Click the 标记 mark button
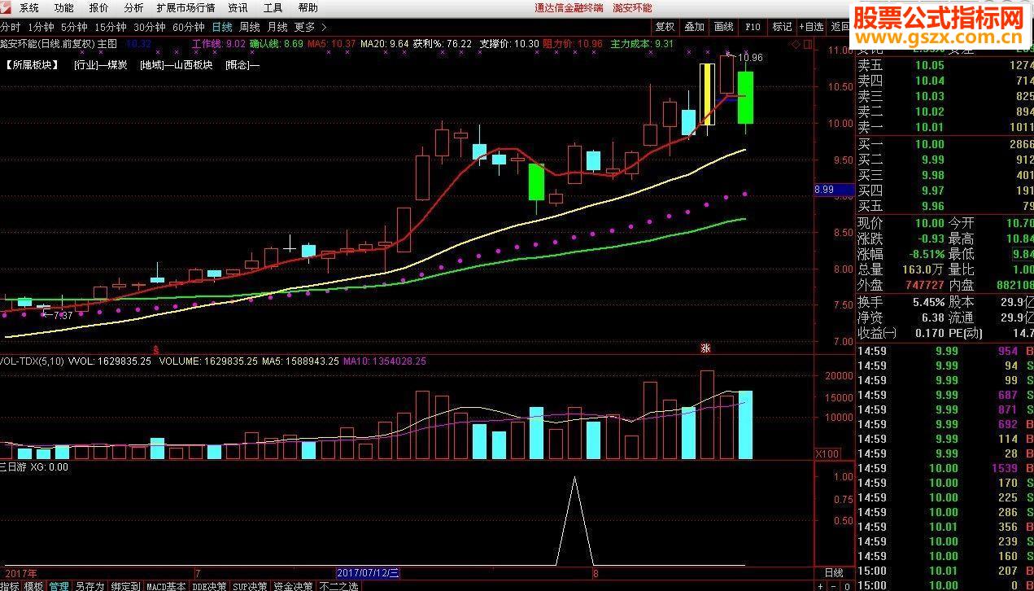Screen dimensions: 1034x591 coord(782,27)
